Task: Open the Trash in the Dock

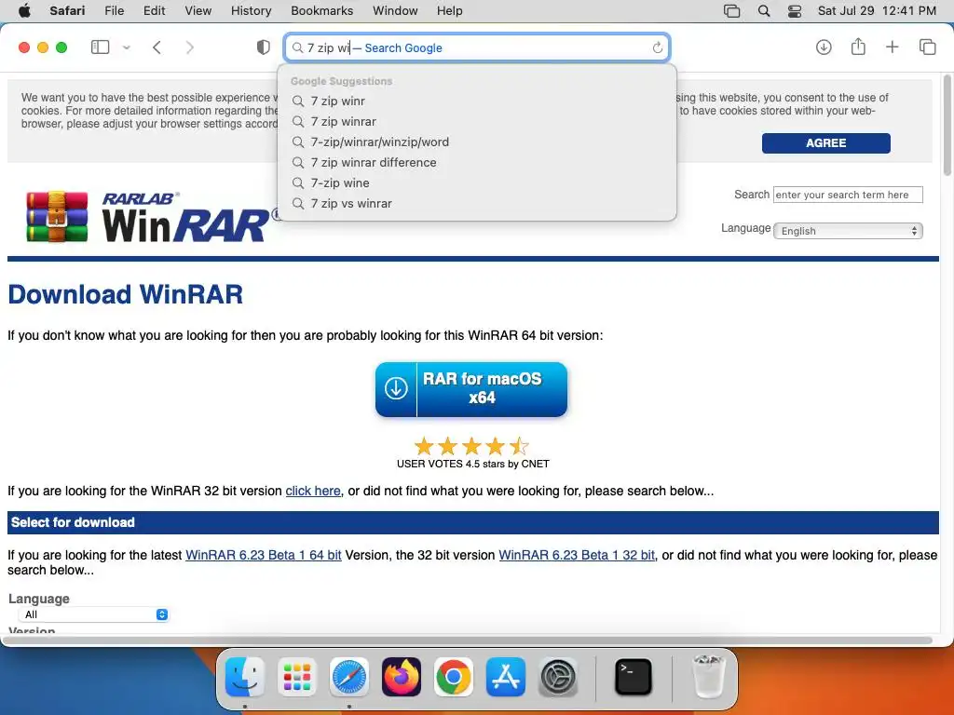Action: [x=709, y=677]
